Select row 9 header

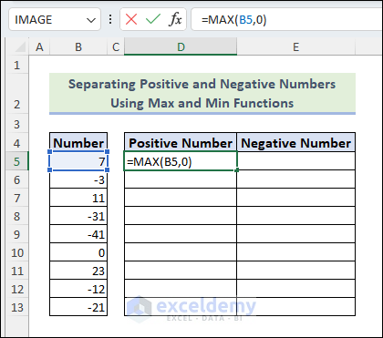coord(17,234)
